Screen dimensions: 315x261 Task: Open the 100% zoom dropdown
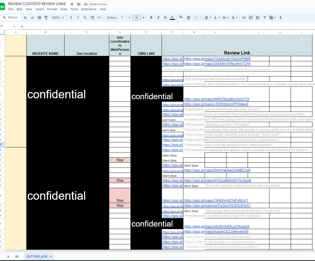(58, 18)
